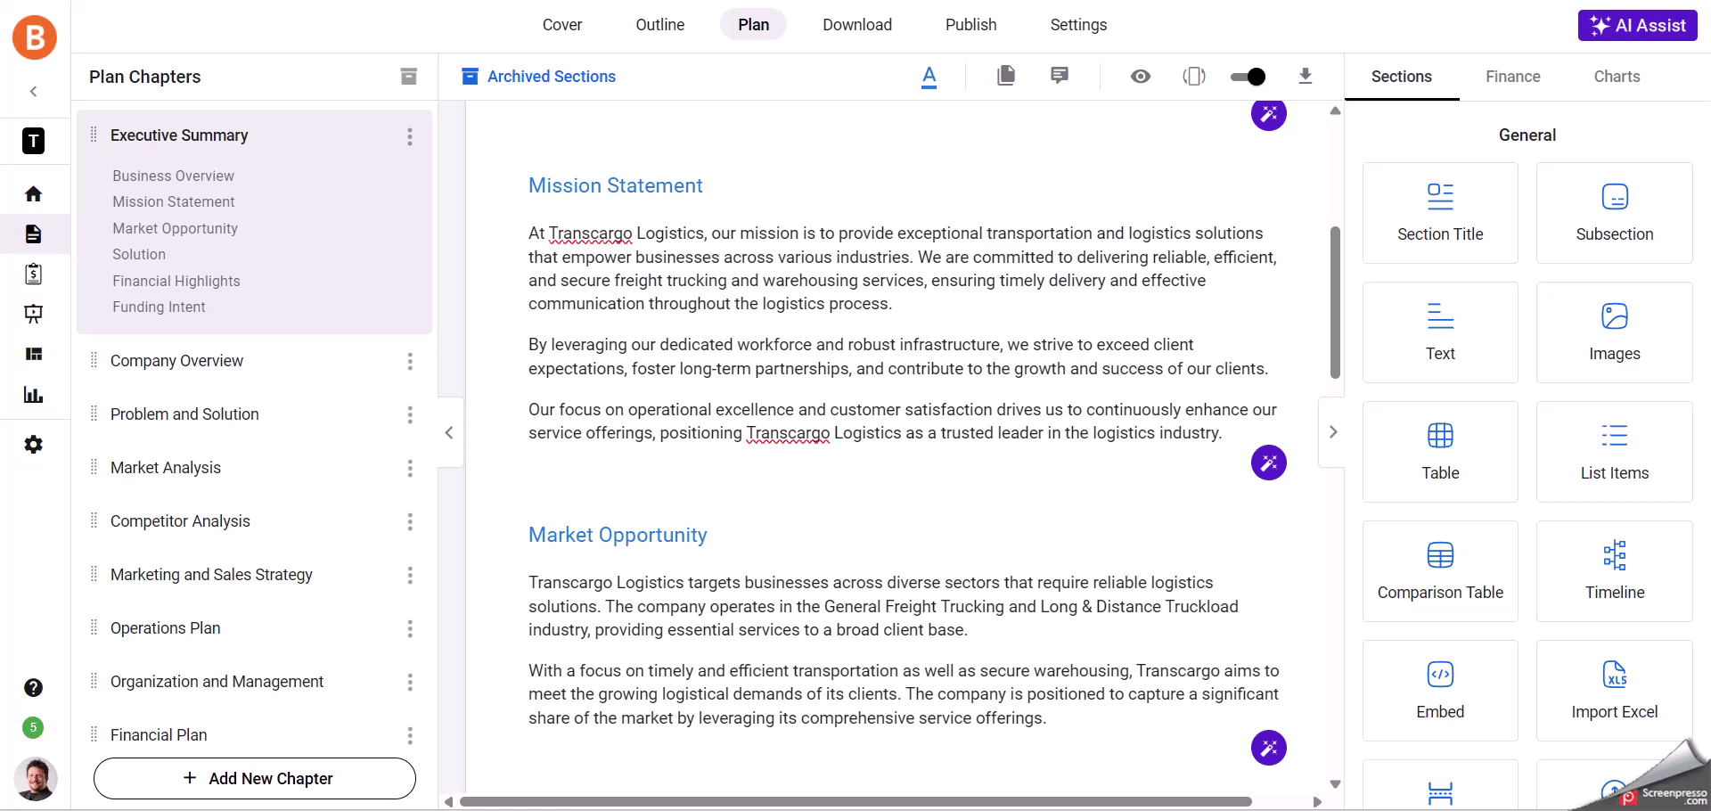Open Marketing and Sales Strategy three-dot menu
The height and width of the screenshot is (811, 1711).
410,575
